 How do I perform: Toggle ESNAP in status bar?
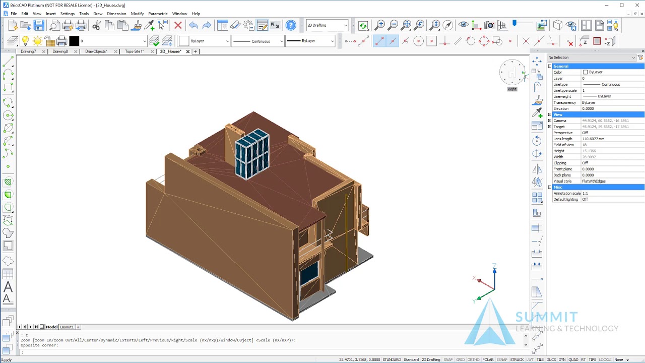(x=502, y=359)
